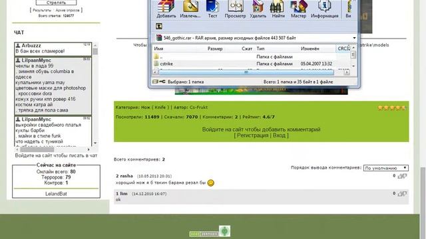Expand the archive path dropdown arrow
The image size is (426, 239).
point(354,38)
